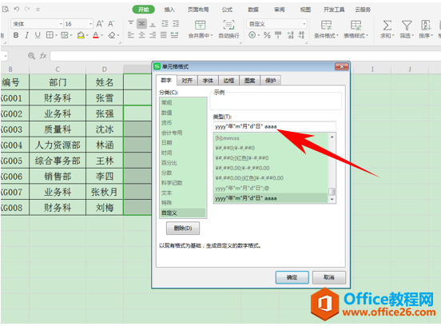This screenshot has height=326, width=441.
Task: Open 表格样式 table styles
Action: point(356,30)
